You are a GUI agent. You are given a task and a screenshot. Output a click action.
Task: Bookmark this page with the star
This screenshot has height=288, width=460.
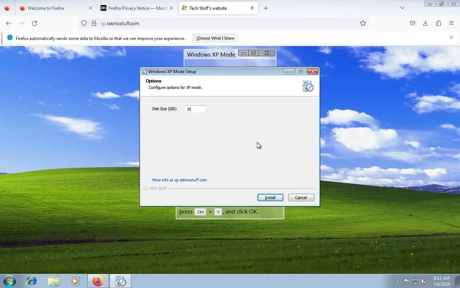(x=363, y=23)
